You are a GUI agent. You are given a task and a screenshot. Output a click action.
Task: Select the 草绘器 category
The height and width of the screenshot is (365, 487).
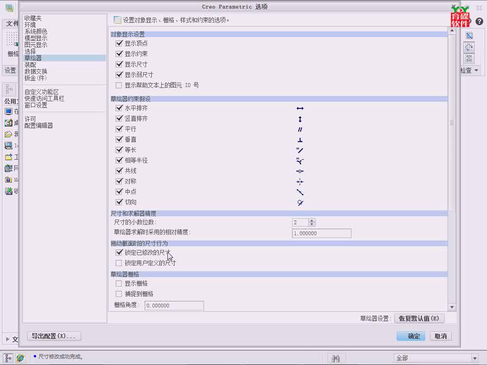pyautogui.click(x=65, y=58)
